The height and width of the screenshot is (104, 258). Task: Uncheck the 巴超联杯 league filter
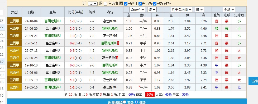pyautogui.click(x=155, y=4)
